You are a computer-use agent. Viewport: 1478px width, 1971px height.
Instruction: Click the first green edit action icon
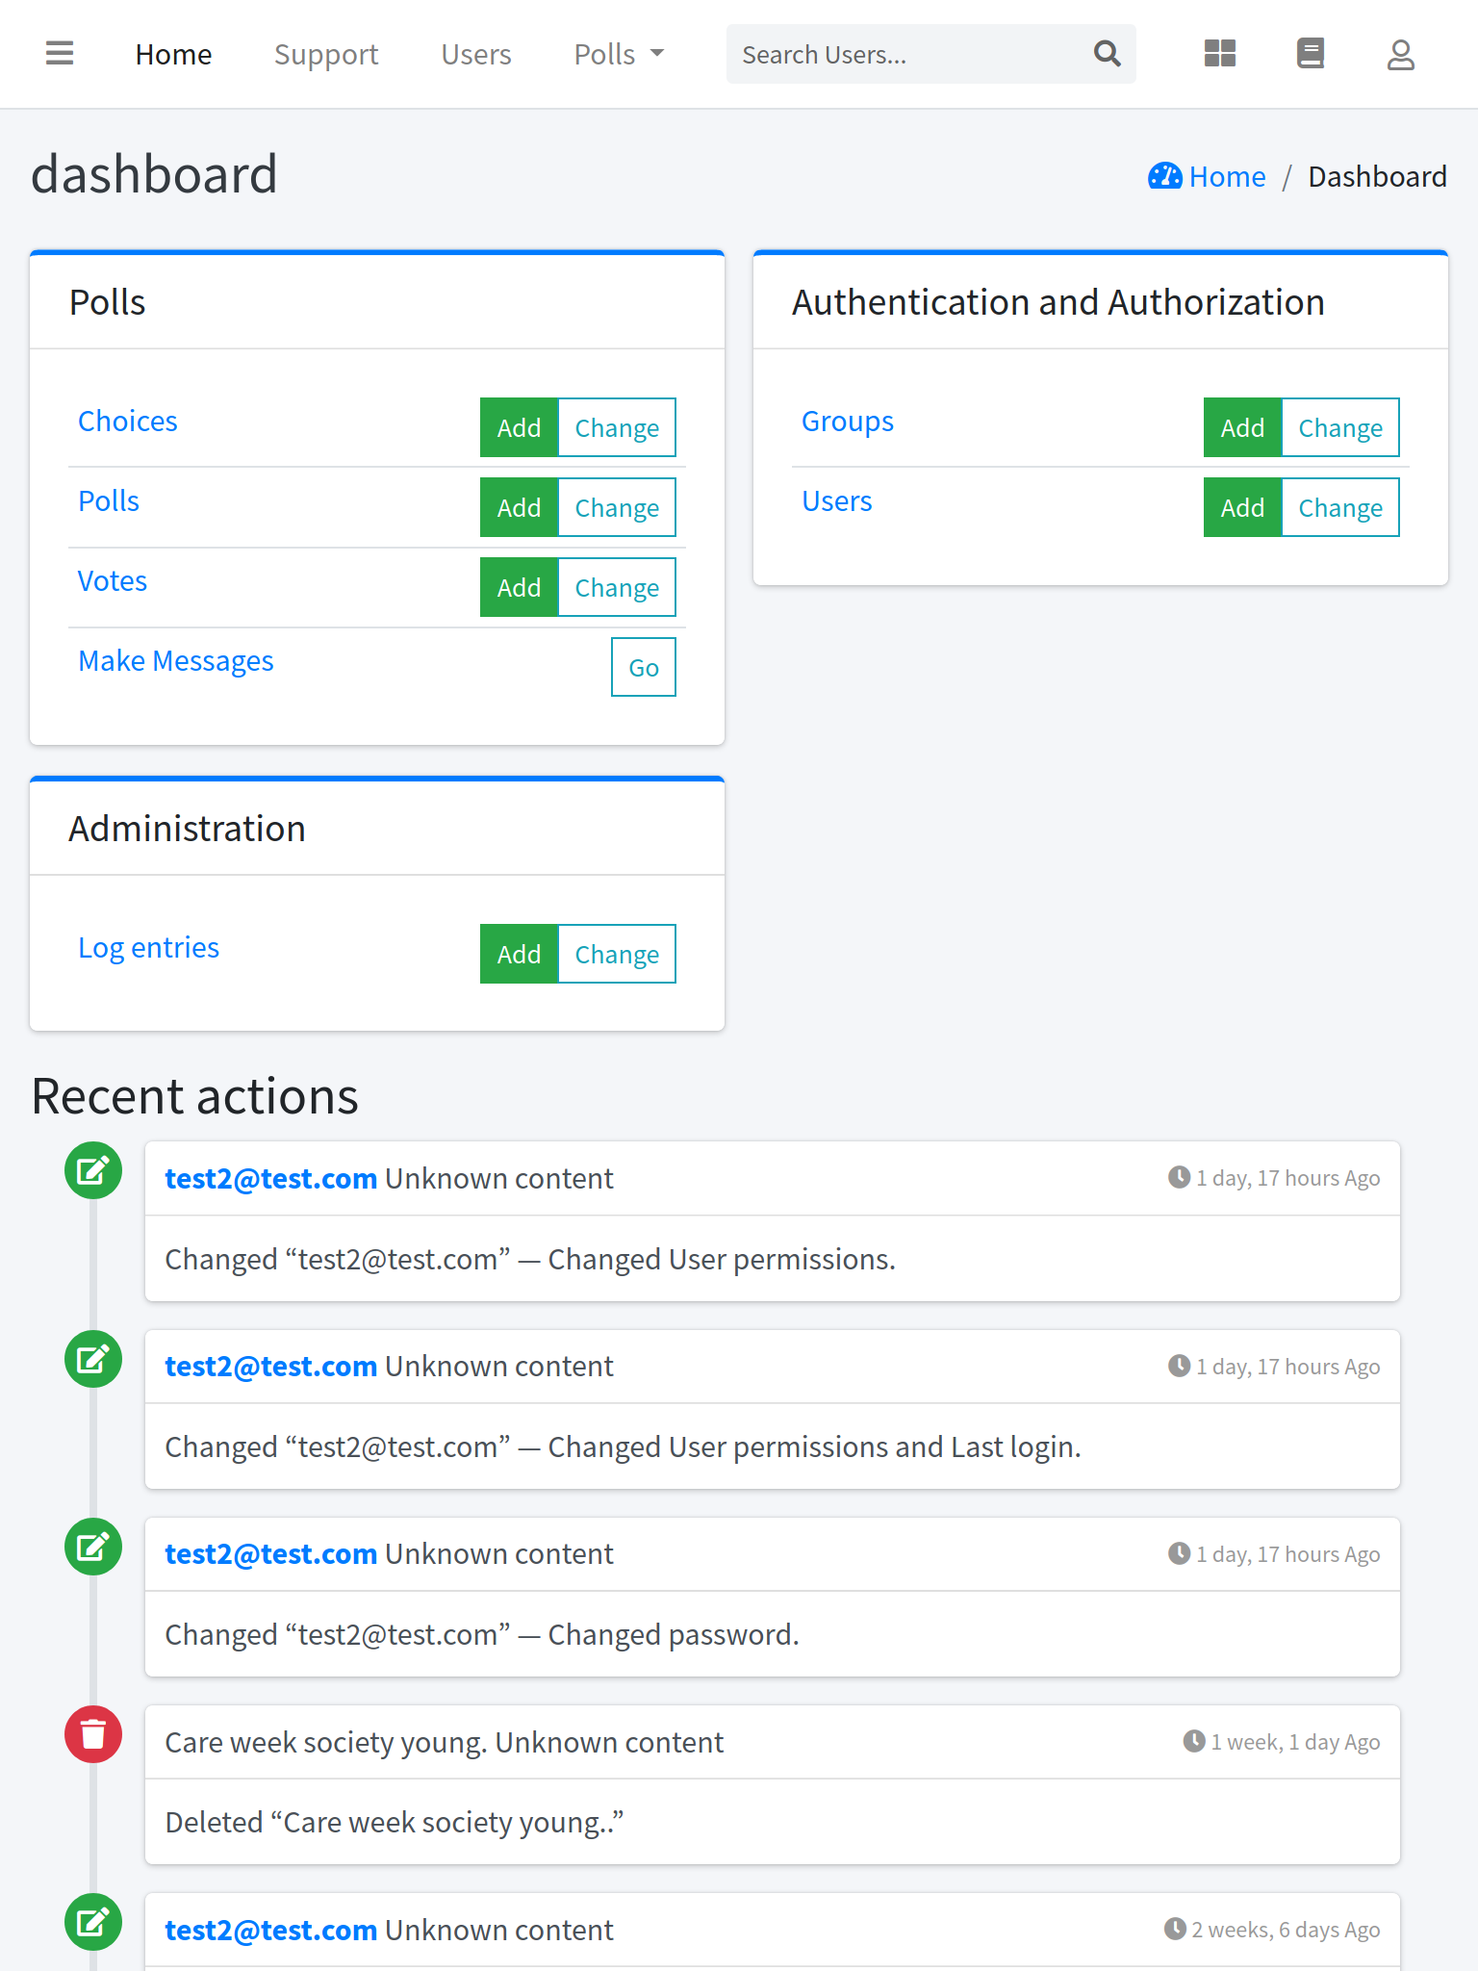pos(93,1171)
